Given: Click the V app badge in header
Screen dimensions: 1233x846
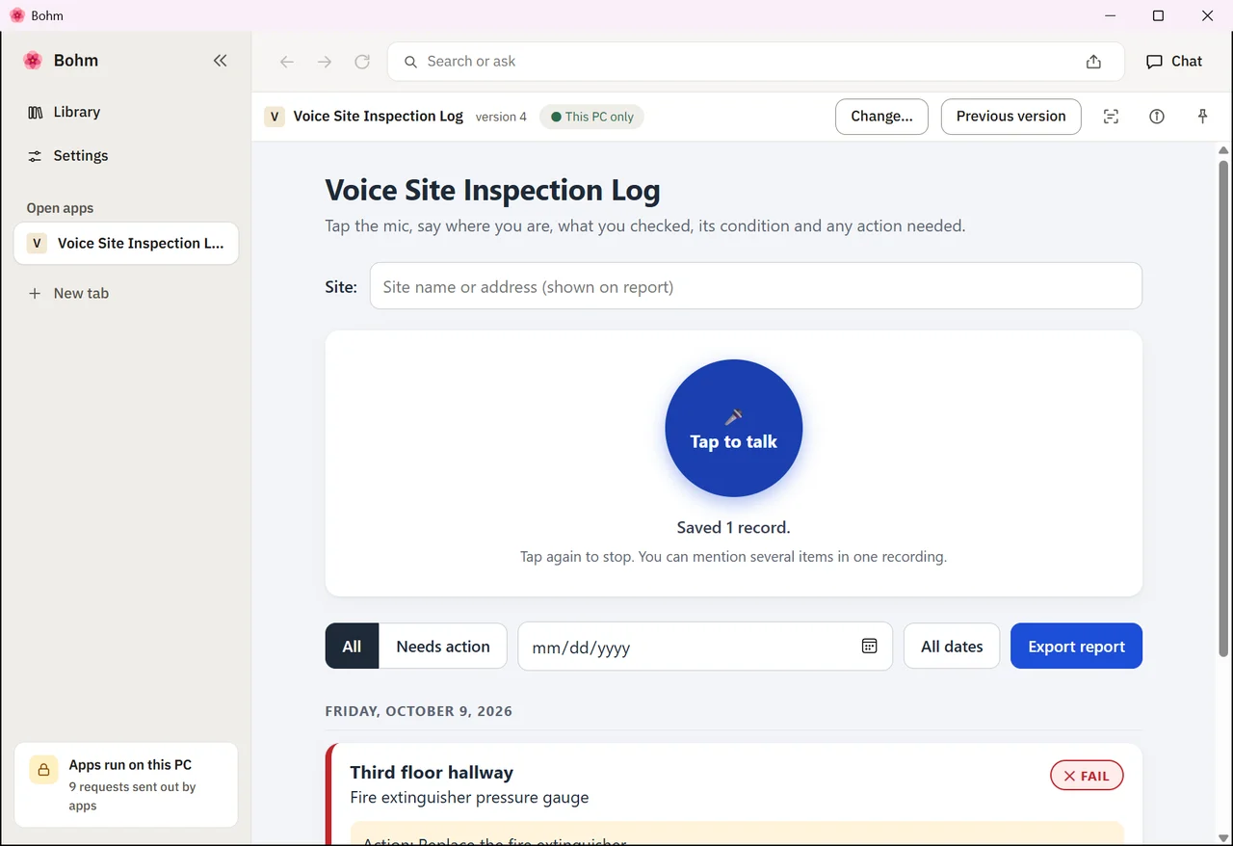Looking at the screenshot, I should click(x=275, y=117).
